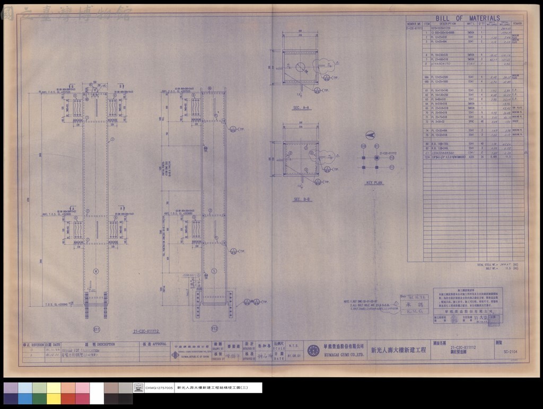Click the red color swatch in bottom row

click(68, 398)
